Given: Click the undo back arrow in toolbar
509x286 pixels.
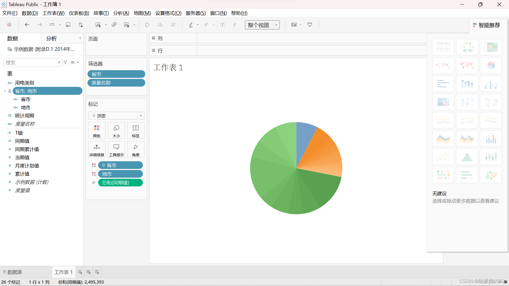Looking at the screenshot, I should (27, 25).
